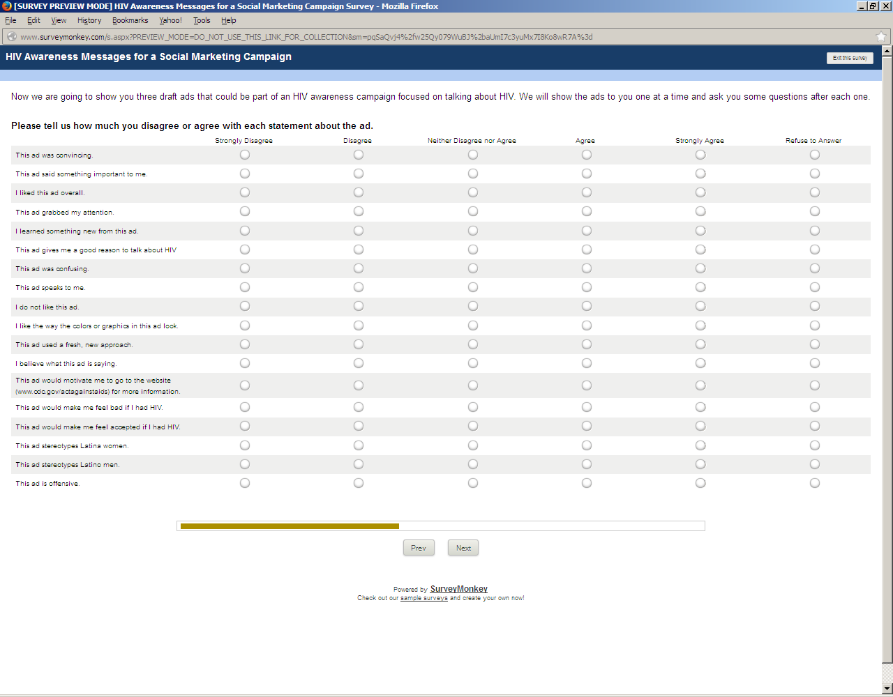Click the survey progress bar
This screenshot has width=893, height=697.
[440, 526]
